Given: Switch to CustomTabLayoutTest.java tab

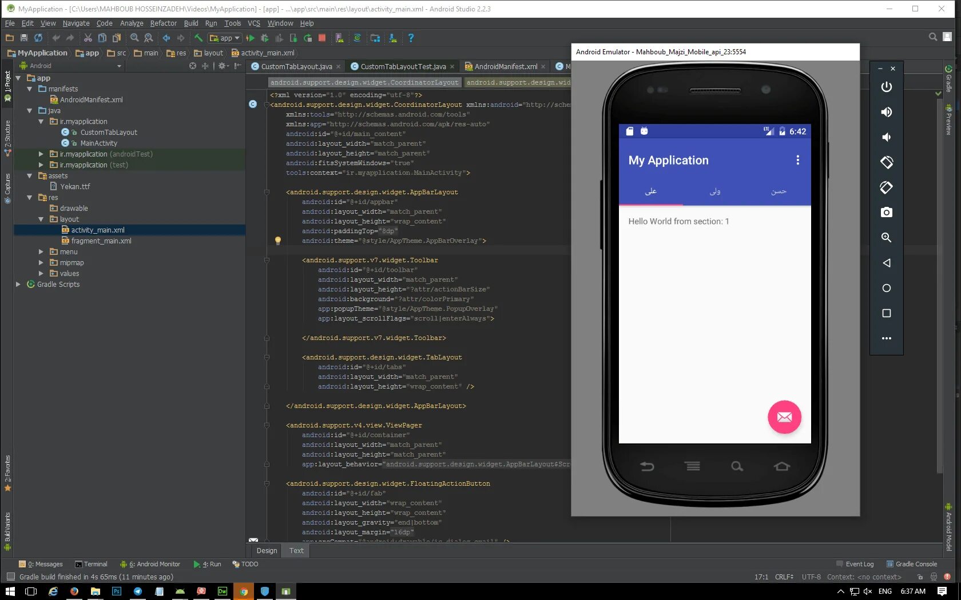Looking at the screenshot, I should click(403, 66).
